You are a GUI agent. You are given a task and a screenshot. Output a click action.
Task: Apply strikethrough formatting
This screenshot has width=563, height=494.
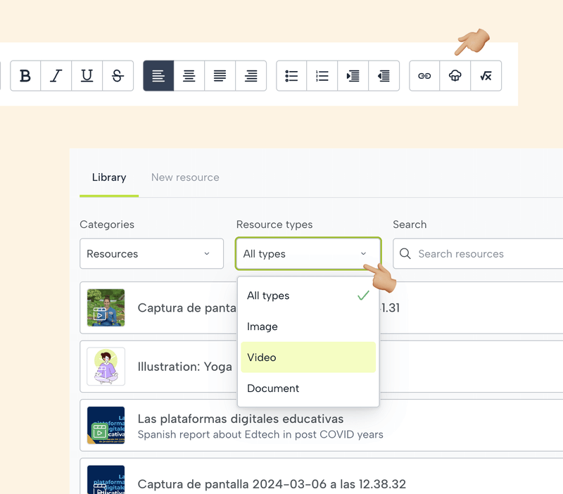pos(118,76)
